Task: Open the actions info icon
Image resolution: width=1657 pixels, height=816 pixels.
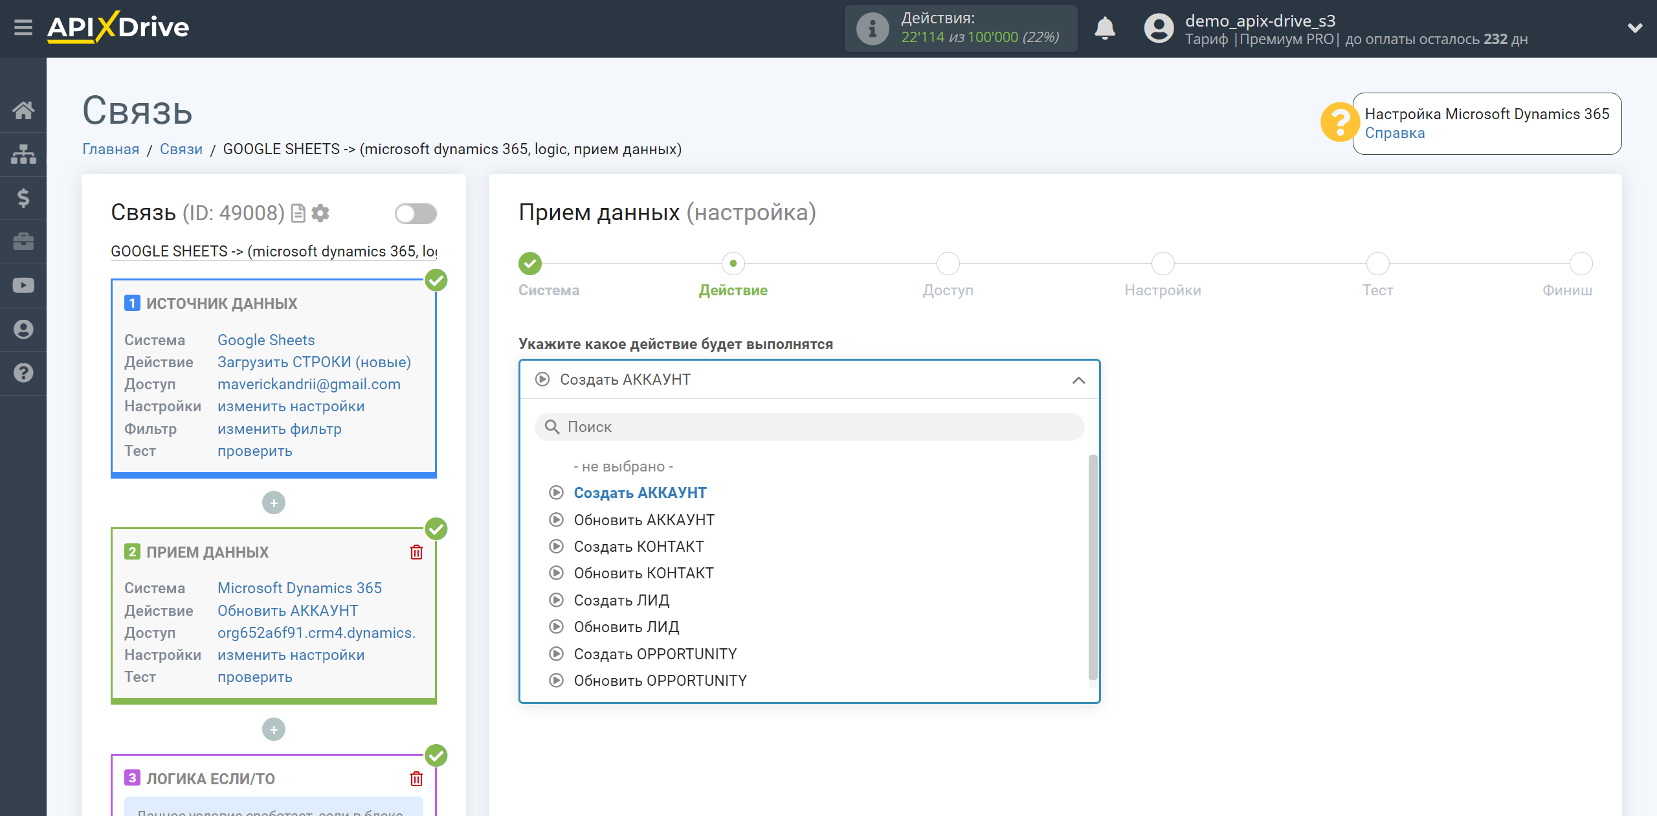Action: [x=872, y=28]
